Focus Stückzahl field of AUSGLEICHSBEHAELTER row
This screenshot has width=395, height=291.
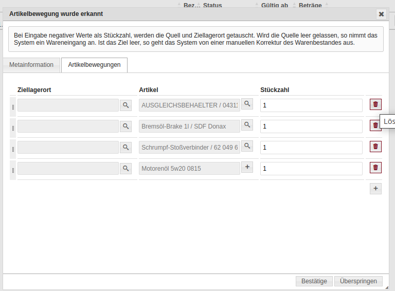click(311, 105)
